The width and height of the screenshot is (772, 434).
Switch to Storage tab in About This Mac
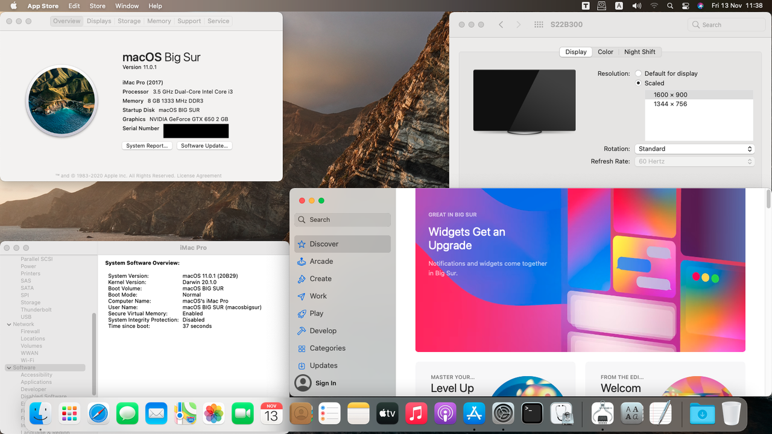(x=129, y=21)
